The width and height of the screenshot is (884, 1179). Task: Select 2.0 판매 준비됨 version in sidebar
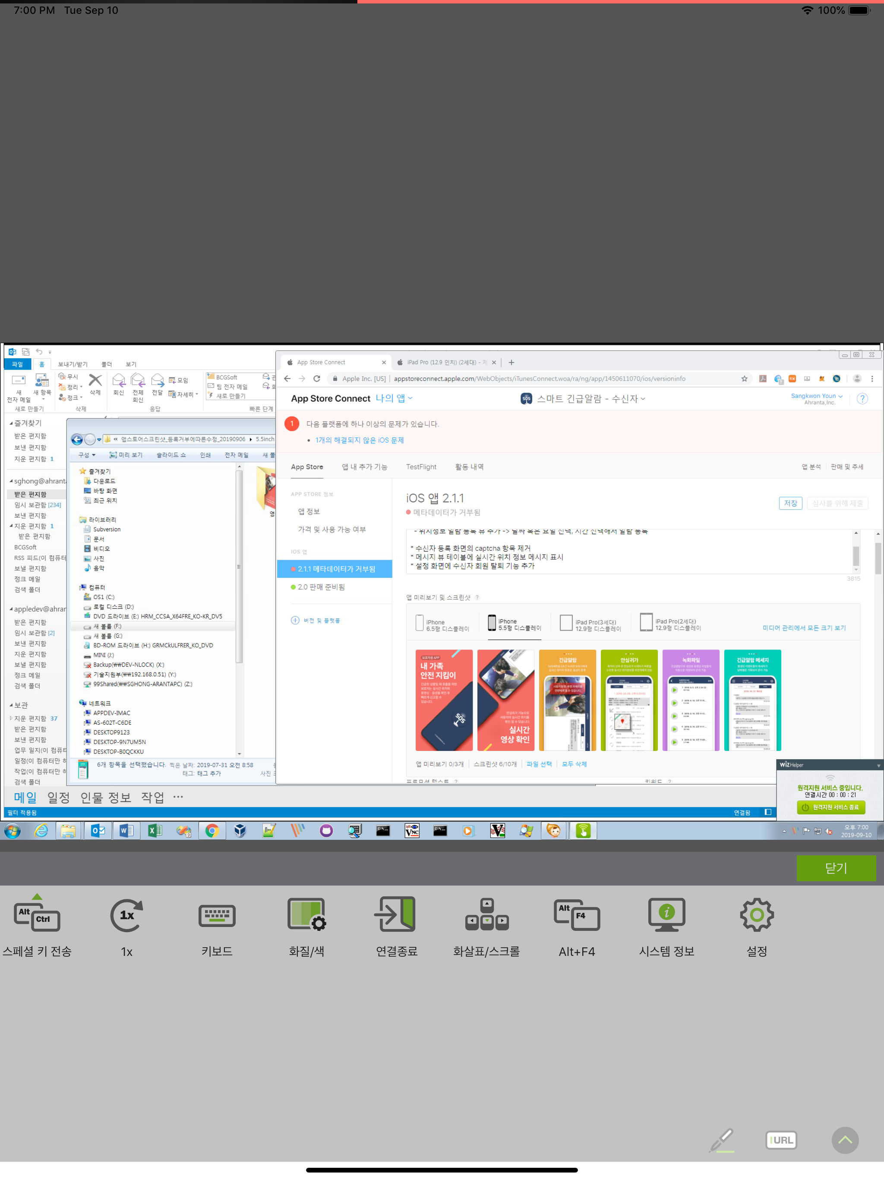322,587
